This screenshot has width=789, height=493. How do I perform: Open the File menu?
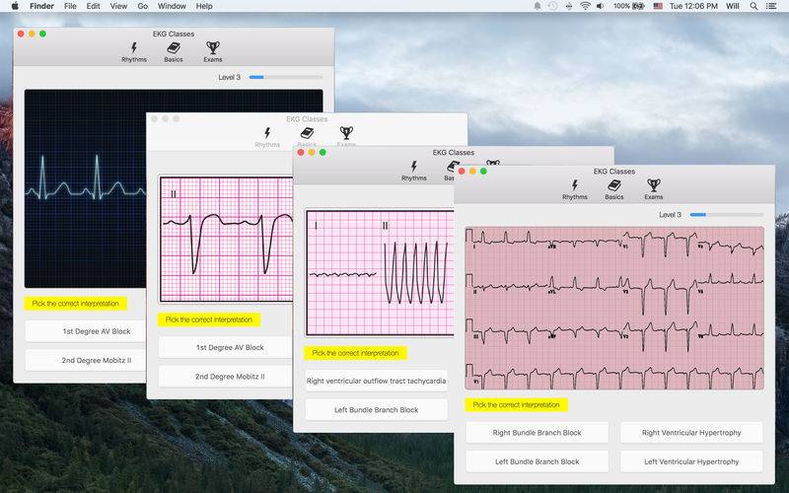70,6
